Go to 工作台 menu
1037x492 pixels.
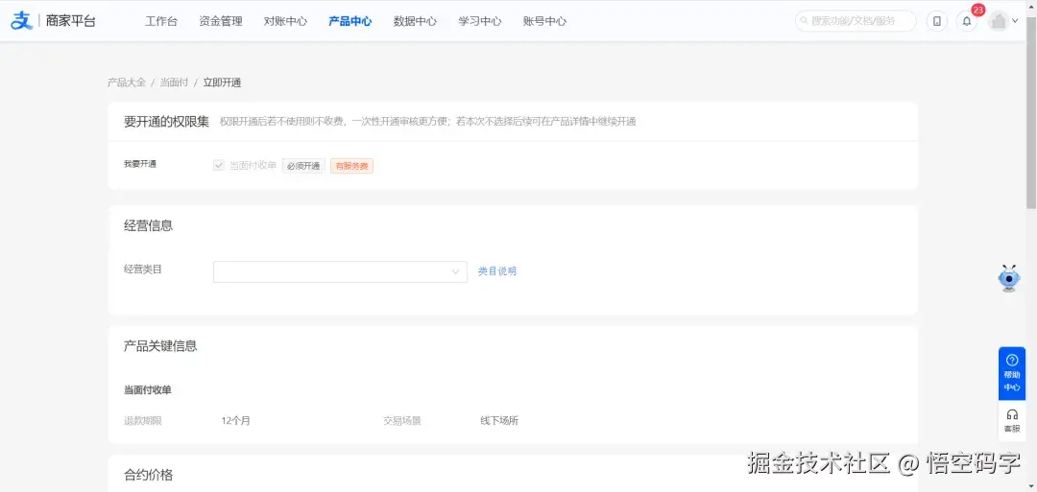[x=161, y=21]
